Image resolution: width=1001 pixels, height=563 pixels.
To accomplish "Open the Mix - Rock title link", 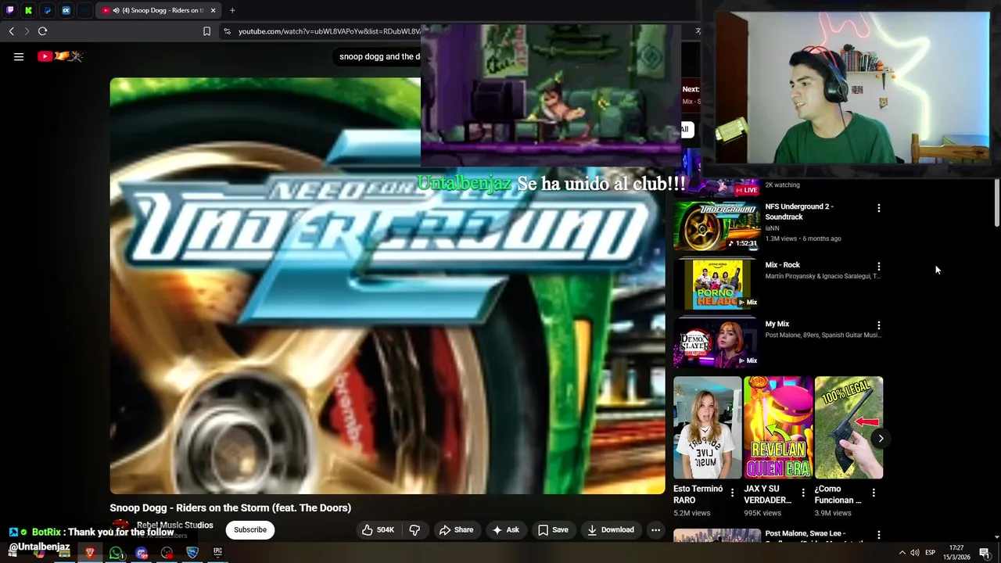I will pyautogui.click(x=782, y=265).
